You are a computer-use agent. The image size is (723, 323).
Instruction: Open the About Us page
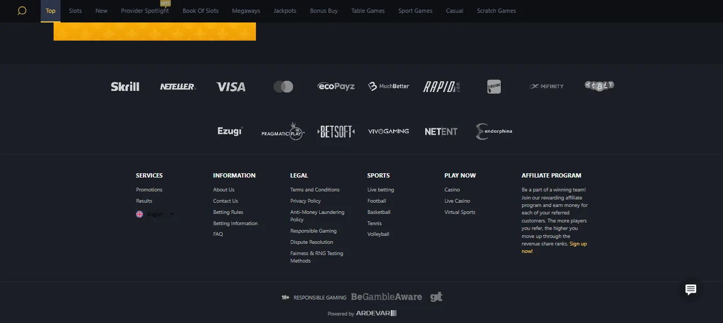click(224, 190)
